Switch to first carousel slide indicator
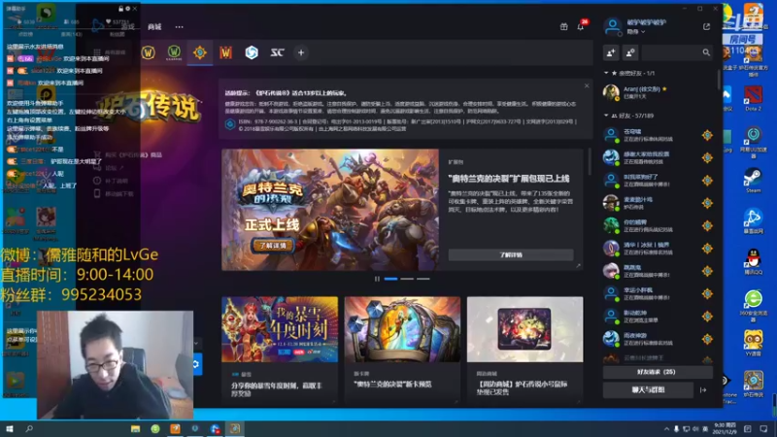The height and width of the screenshot is (437, 777). [x=390, y=279]
